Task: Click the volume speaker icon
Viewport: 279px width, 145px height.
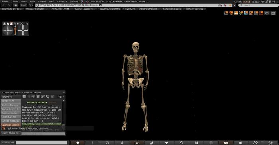Action: (x=273, y=2)
